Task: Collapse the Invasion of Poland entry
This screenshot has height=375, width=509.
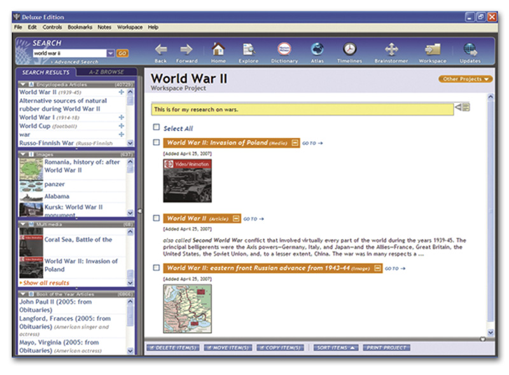Action: pyautogui.click(x=294, y=142)
